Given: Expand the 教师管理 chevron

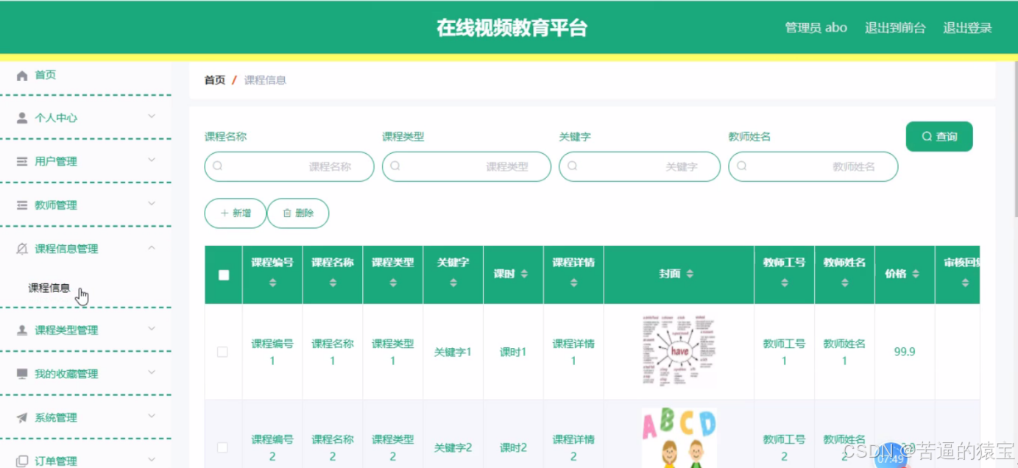Looking at the screenshot, I should tap(152, 204).
